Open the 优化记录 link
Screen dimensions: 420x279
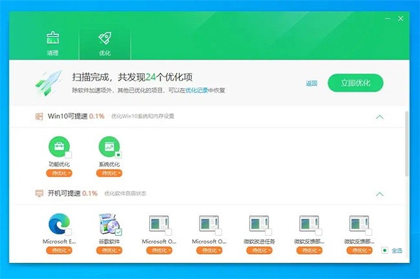coord(196,90)
